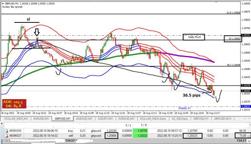
Task: Click the ADR / DR indicator box
Action: point(14,104)
